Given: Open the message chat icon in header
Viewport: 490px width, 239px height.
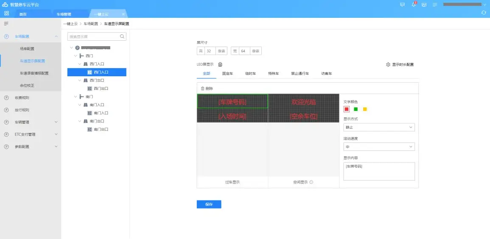Looking at the screenshot, I should pyautogui.click(x=403, y=5).
